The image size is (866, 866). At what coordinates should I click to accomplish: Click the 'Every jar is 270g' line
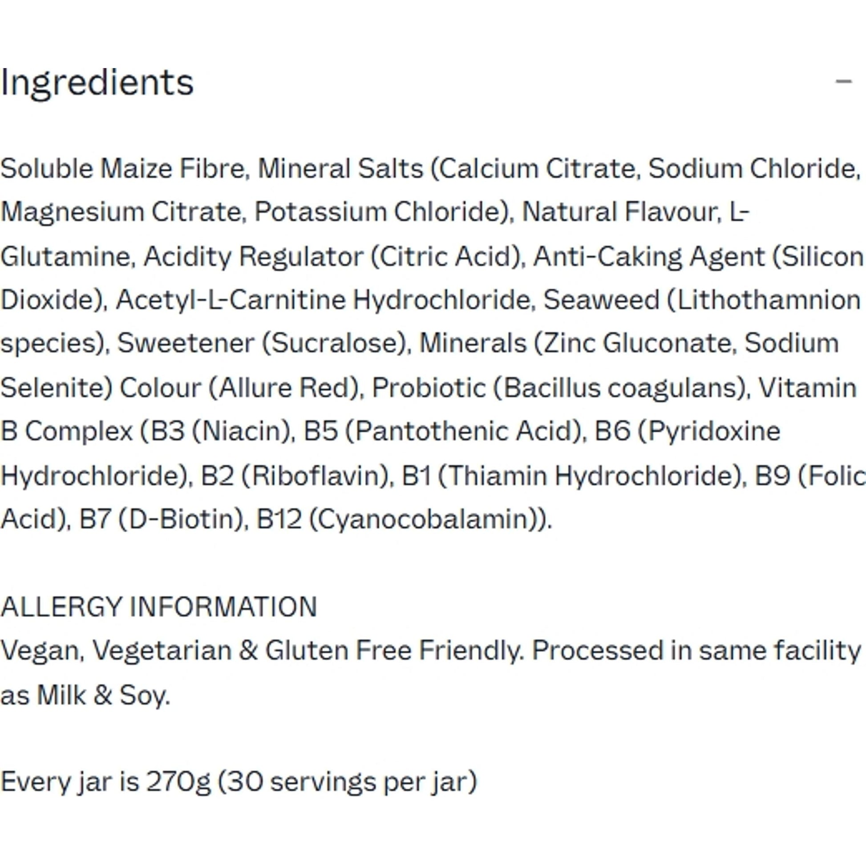pos(106,782)
